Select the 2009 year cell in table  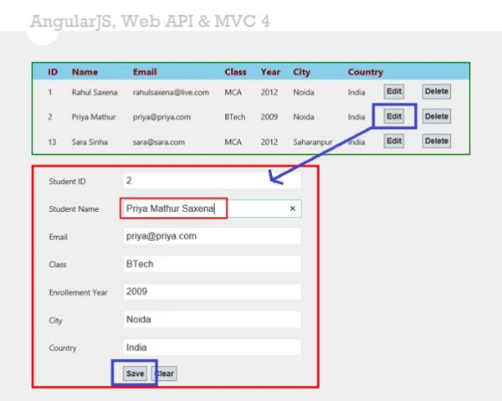tap(269, 117)
